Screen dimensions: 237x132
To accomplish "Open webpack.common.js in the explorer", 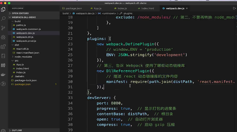I will click(x=28, y=29).
